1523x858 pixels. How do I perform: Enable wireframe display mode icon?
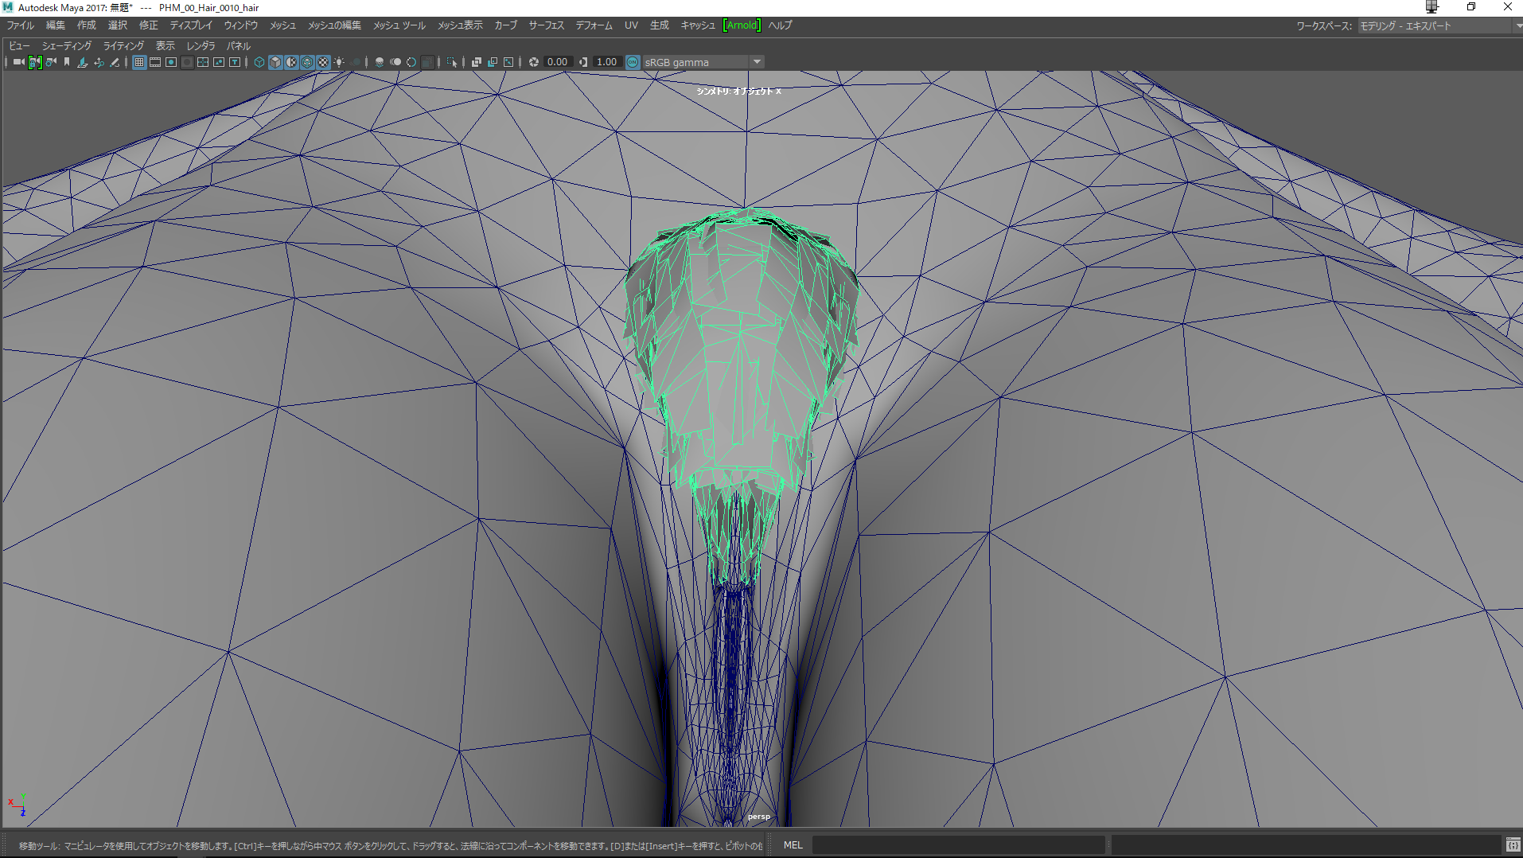[x=259, y=62]
